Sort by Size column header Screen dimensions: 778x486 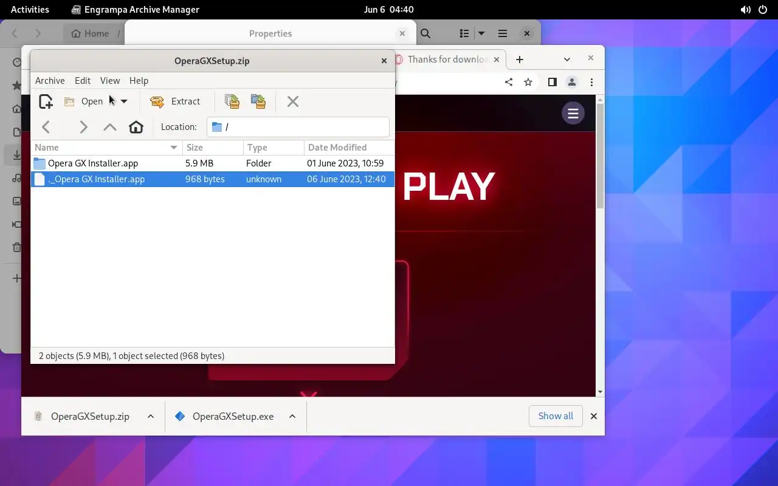(x=213, y=148)
